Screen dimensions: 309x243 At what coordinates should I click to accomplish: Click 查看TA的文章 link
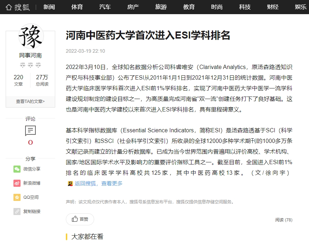point(30,102)
